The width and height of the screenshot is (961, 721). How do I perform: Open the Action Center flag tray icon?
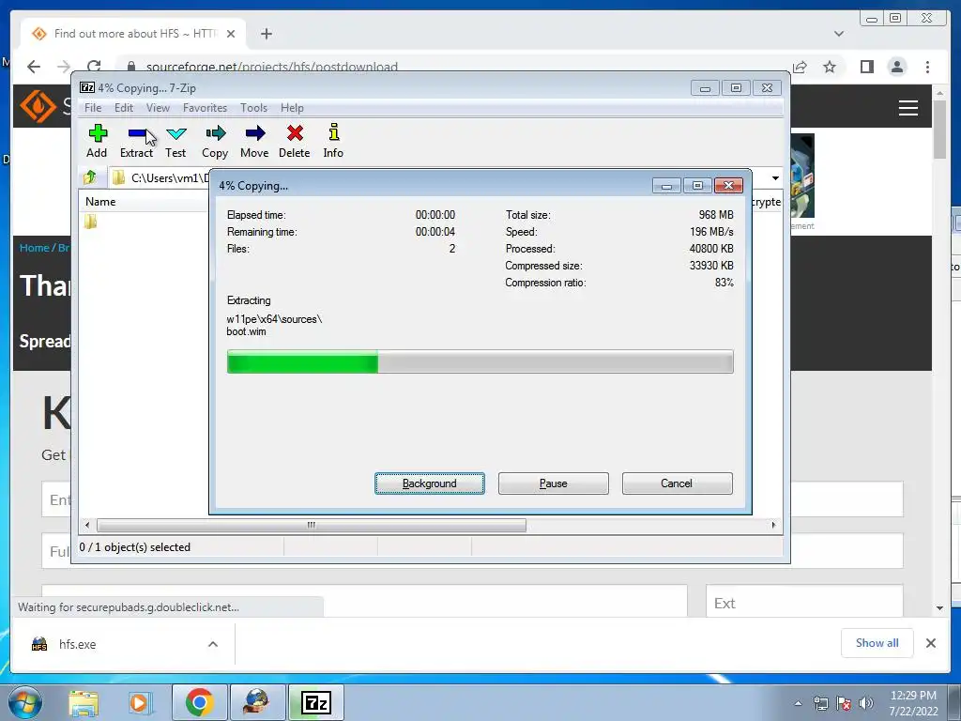844,703
